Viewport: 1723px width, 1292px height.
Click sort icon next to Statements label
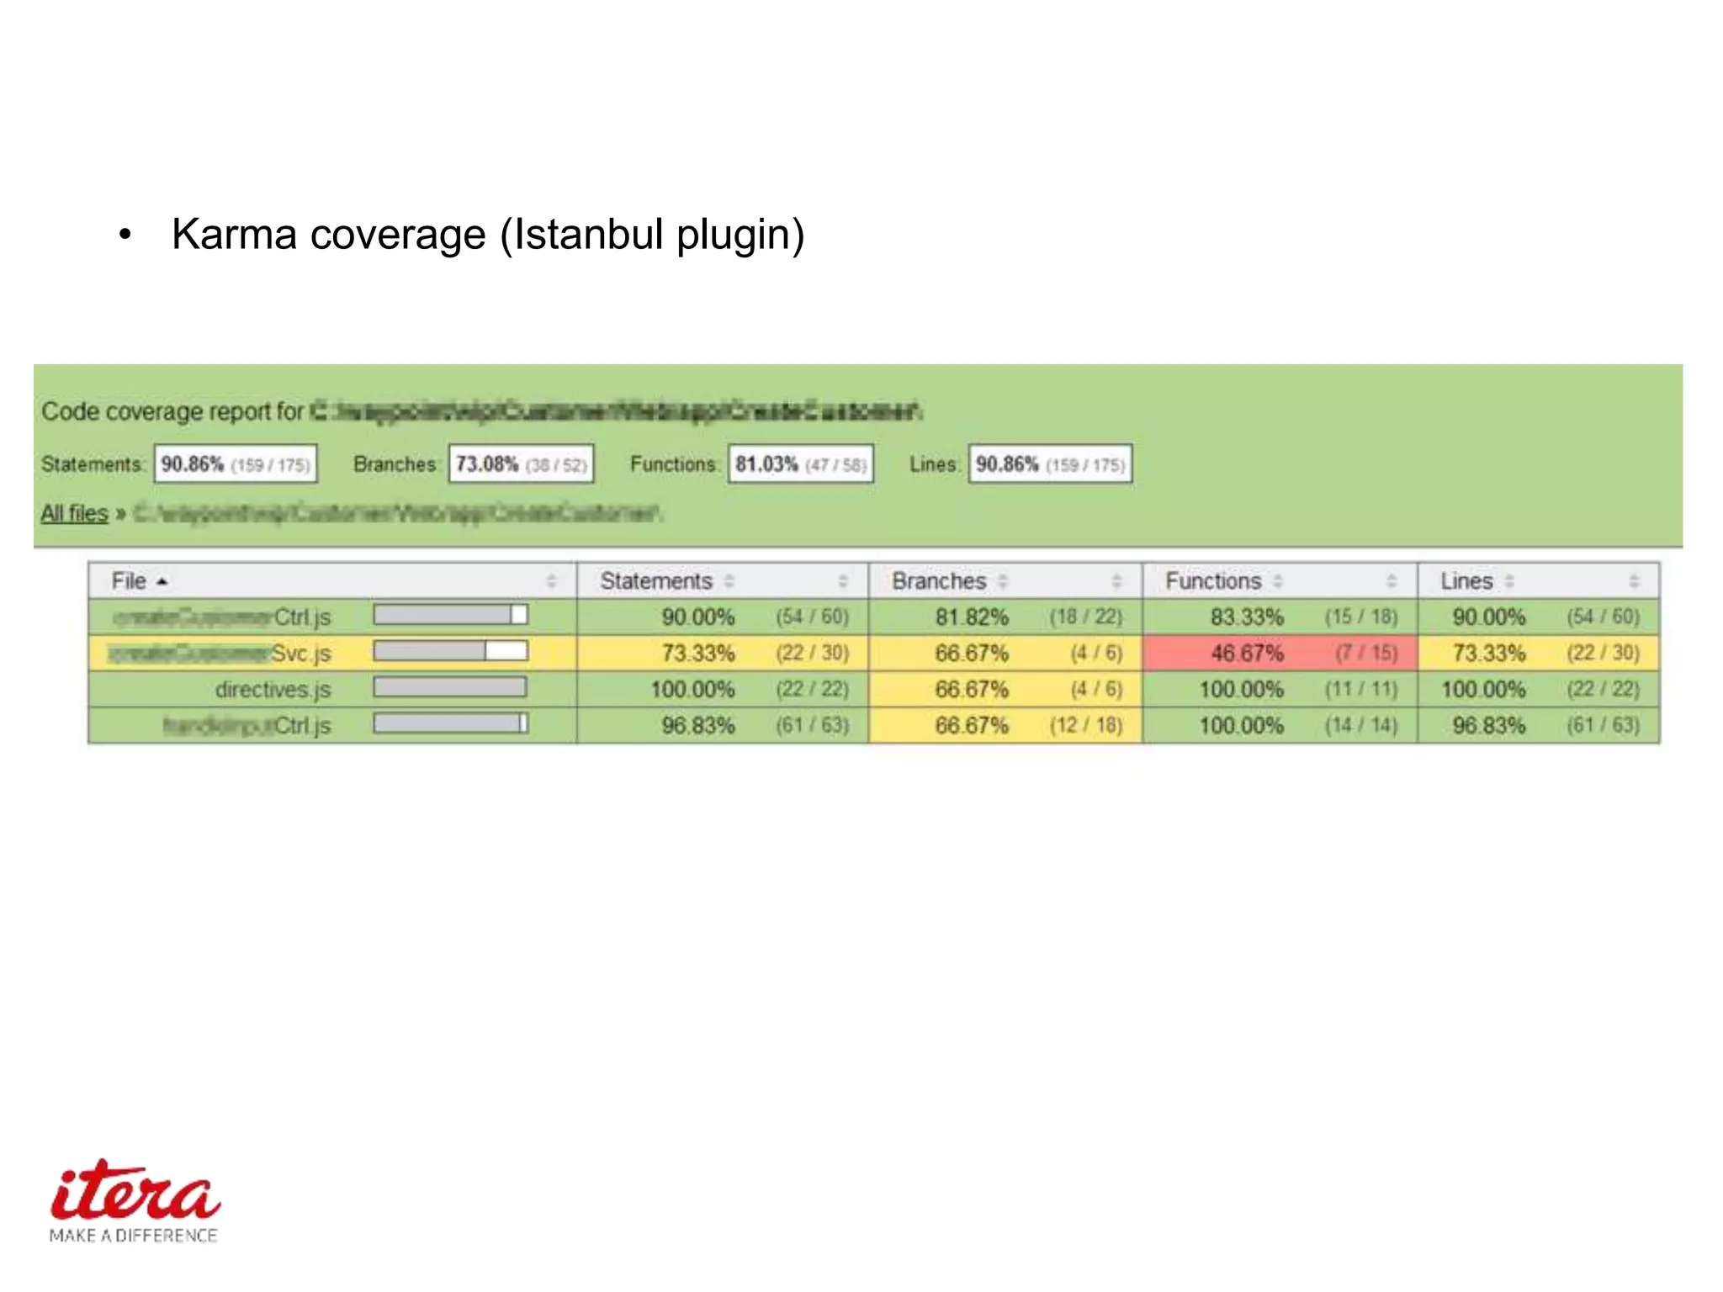click(x=729, y=581)
